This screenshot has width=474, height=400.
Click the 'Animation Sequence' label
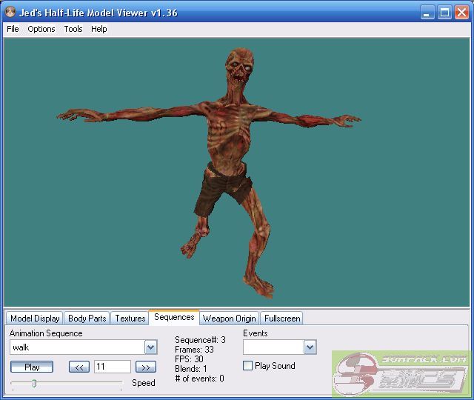click(46, 333)
